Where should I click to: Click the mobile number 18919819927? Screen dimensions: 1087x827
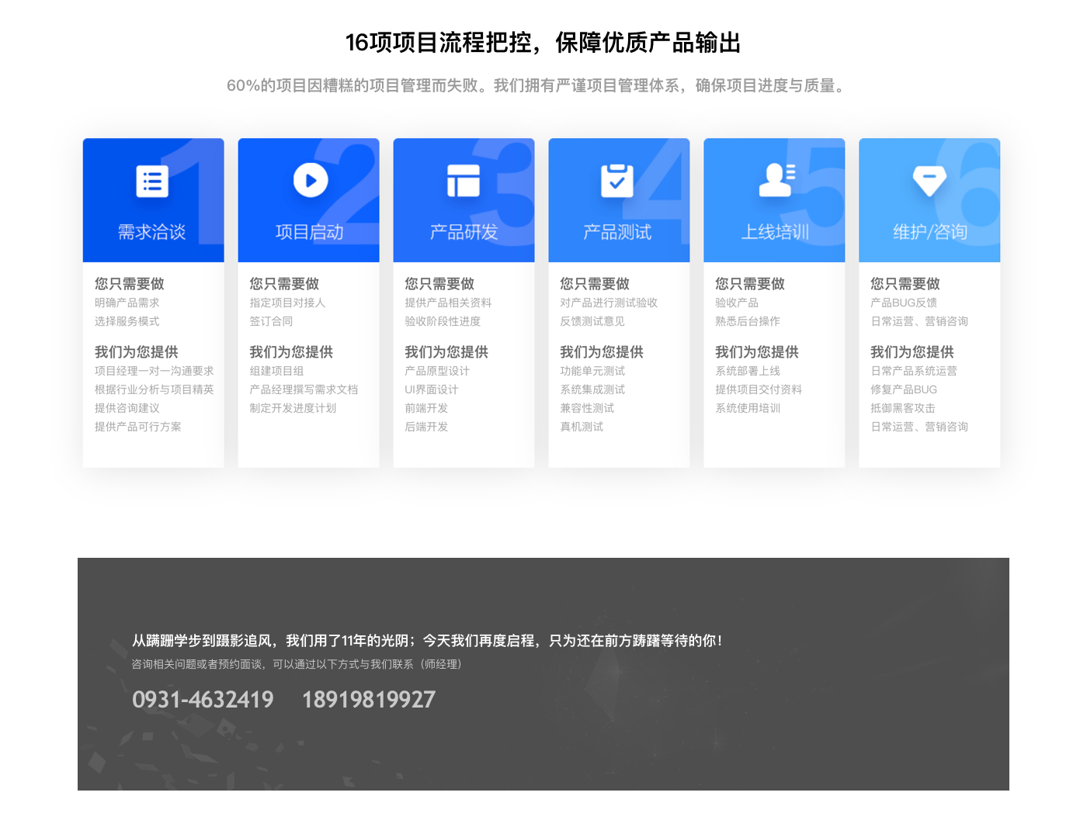(x=369, y=700)
